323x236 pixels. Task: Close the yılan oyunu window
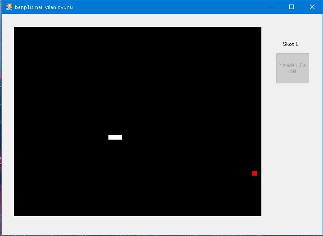[312, 7]
